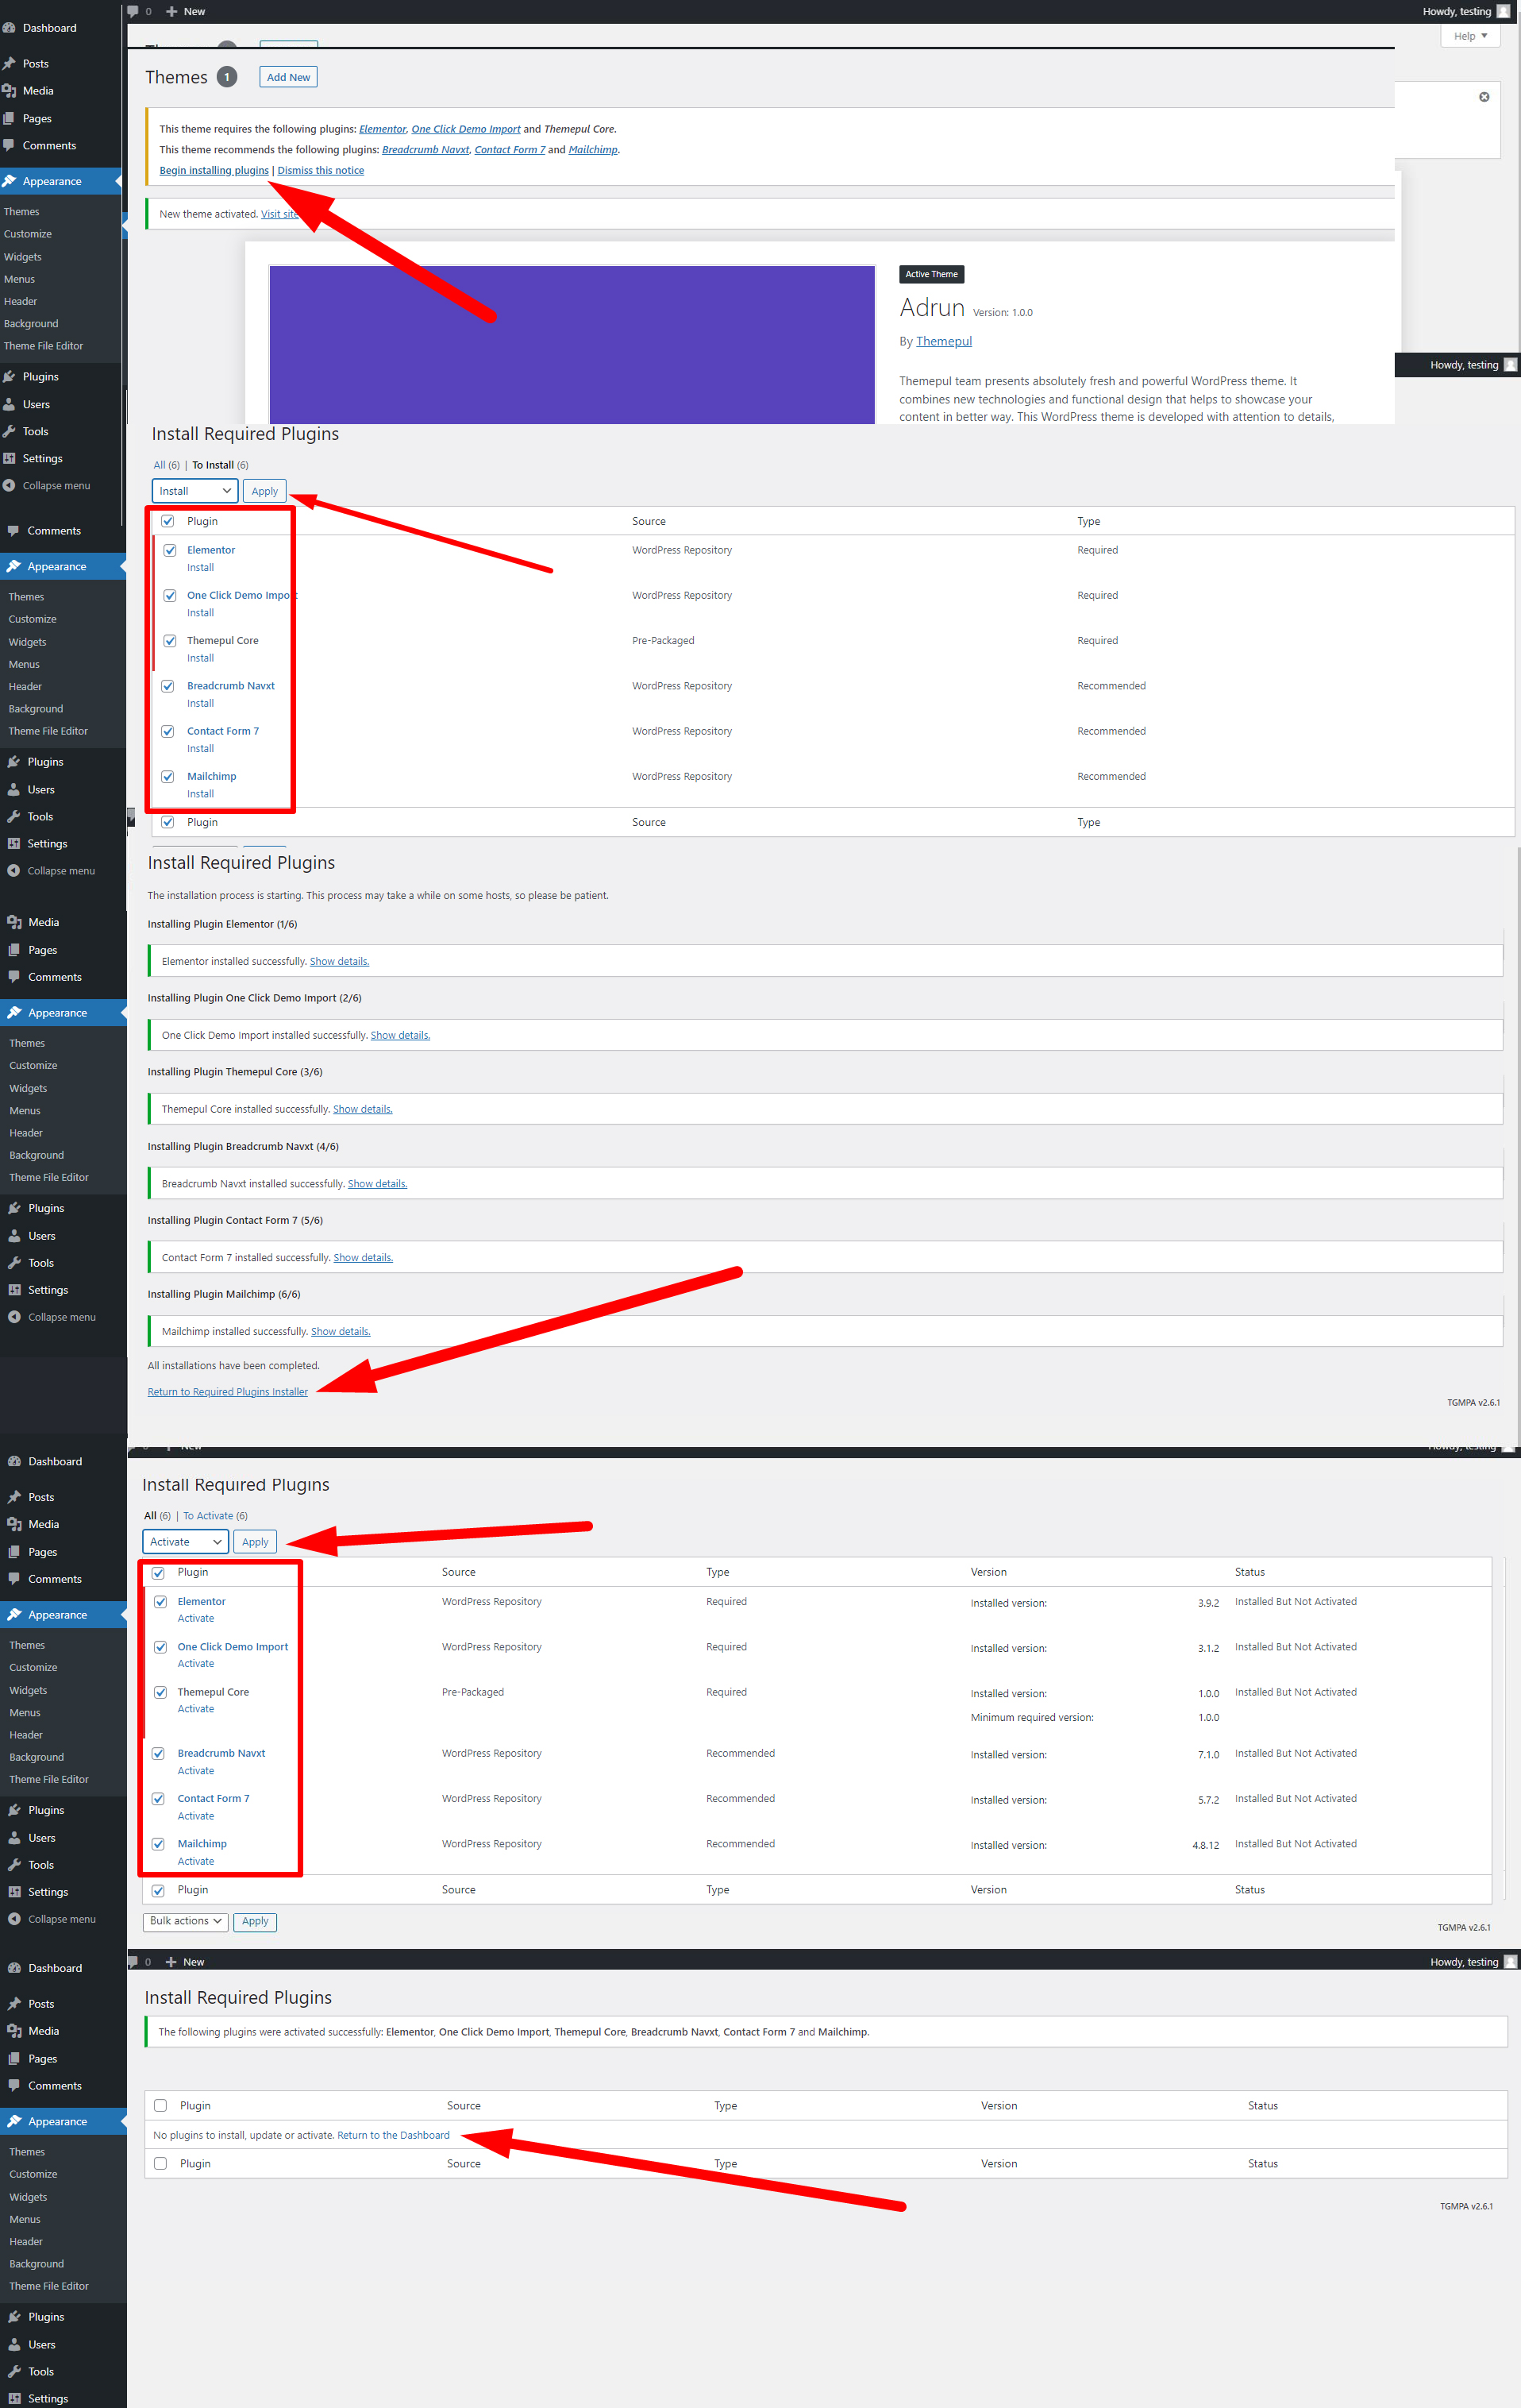1521x2408 pixels.
Task: Open Breadcrumb Navxt link in the theme notice
Action: coord(425,150)
